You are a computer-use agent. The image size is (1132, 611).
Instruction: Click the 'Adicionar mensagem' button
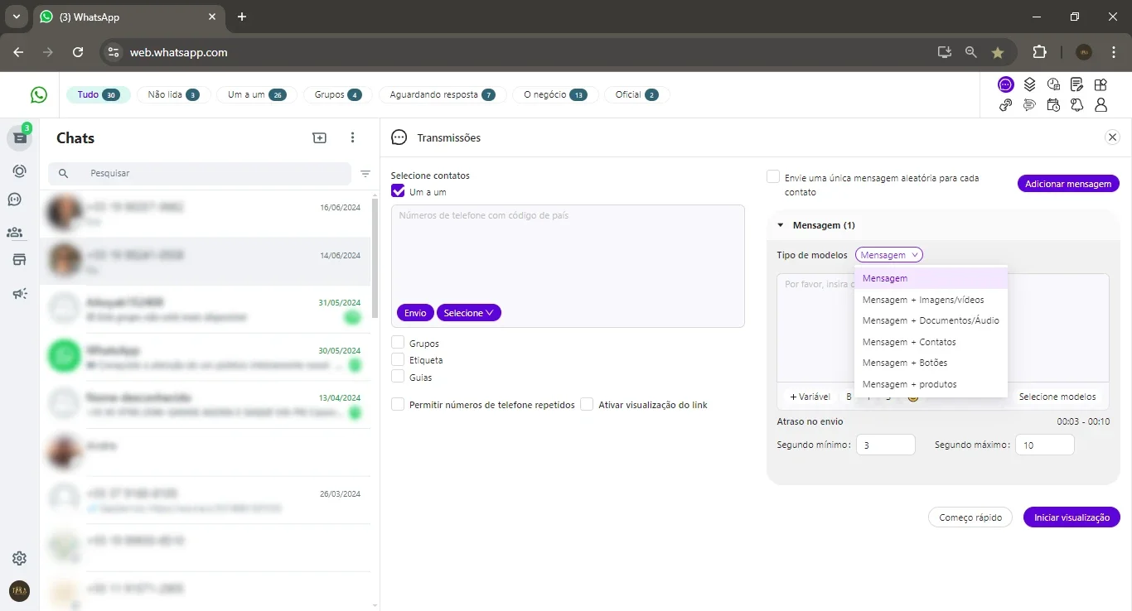click(x=1068, y=184)
